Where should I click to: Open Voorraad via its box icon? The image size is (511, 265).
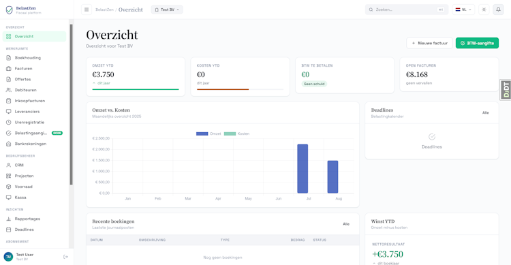coord(9,187)
